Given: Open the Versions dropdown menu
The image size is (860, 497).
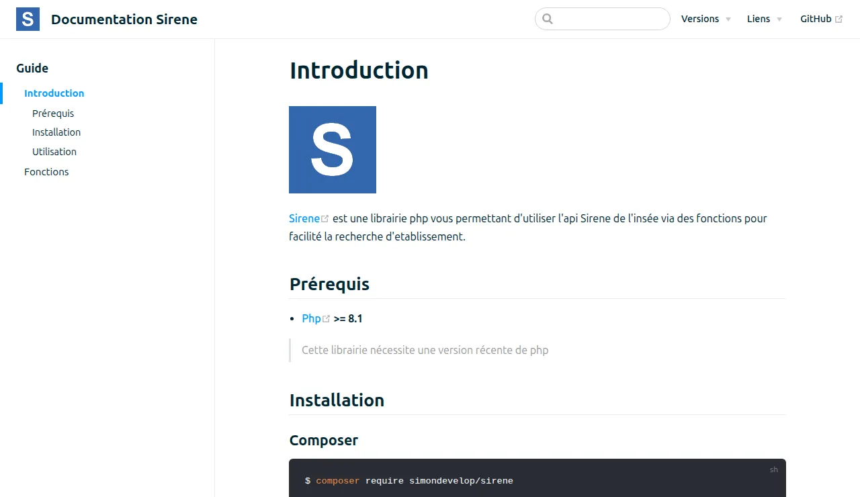Looking at the screenshot, I should (706, 19).
